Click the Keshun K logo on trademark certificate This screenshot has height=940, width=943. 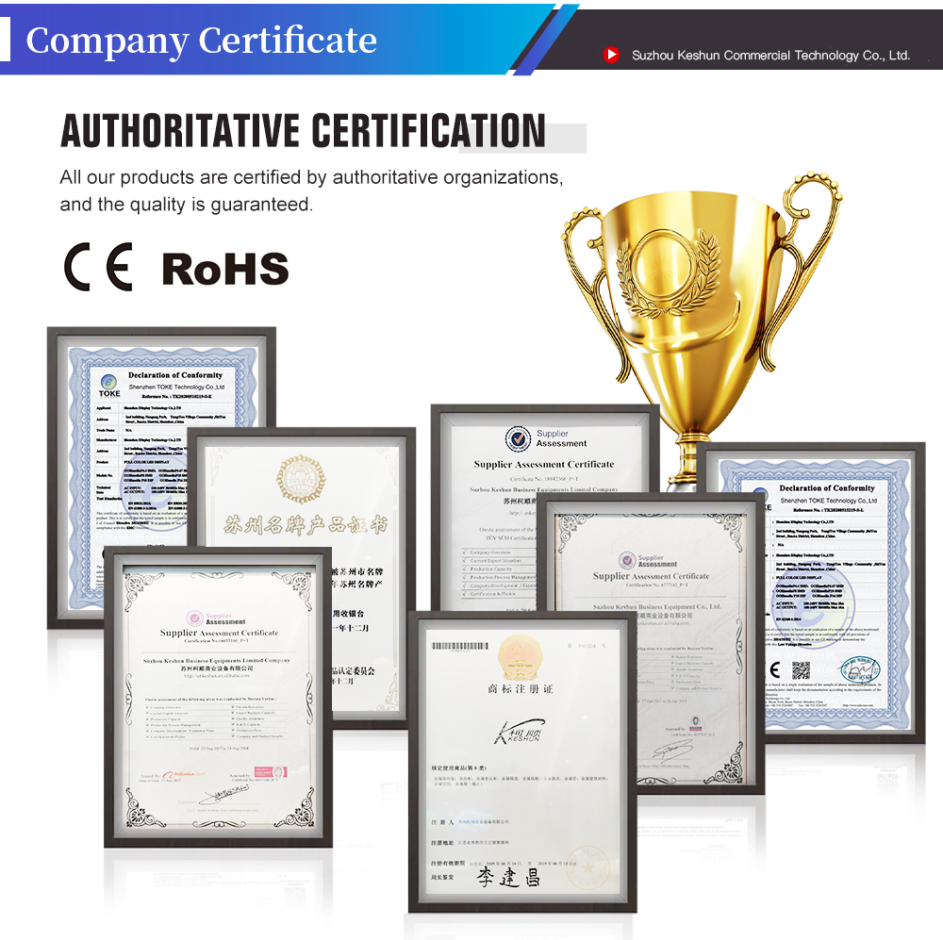pyautogui.click(x=521, y=732)
